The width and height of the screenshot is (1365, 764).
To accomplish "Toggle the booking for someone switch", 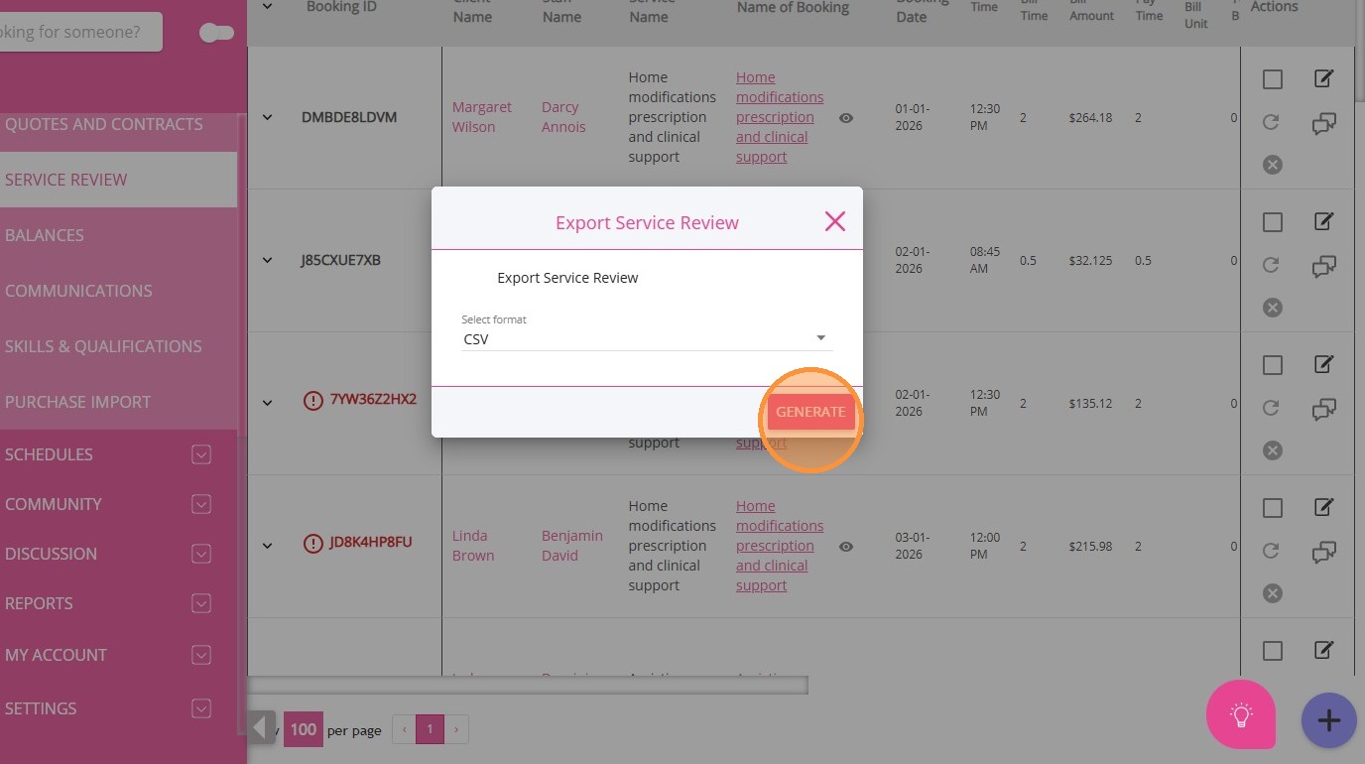I will pyautogui.click(x=216, y=33).
